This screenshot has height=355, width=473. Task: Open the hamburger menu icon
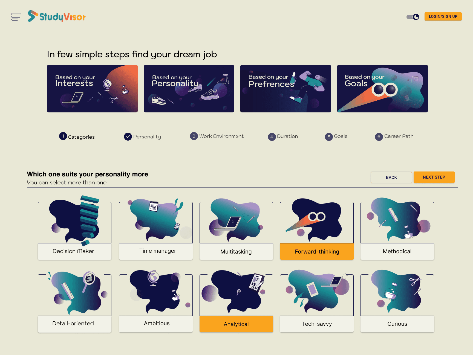tap(16, 17)
